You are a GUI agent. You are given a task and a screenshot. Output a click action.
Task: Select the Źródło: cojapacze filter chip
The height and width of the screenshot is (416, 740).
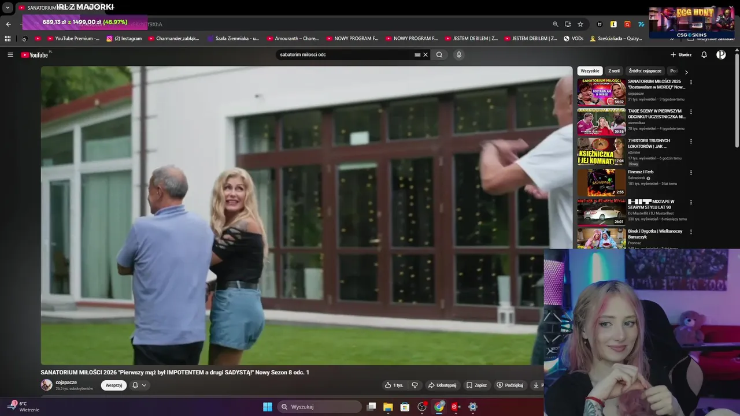click(x=645, y=71)
